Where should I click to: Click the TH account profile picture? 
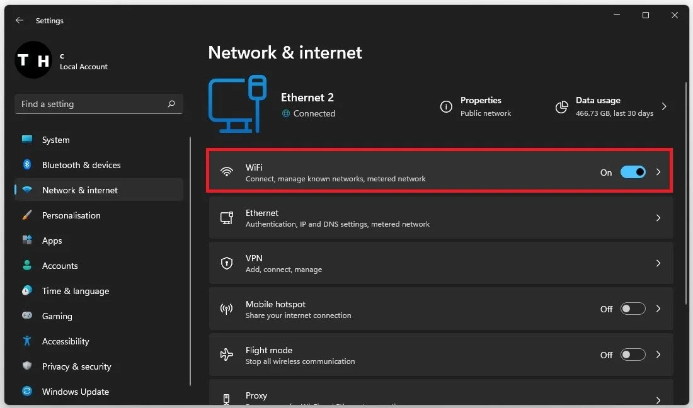pyautogui.click(x=33, y=60)
